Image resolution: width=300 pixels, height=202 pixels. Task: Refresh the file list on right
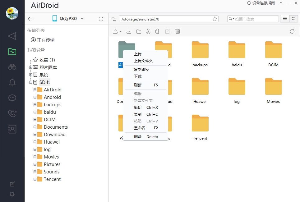[x=292, y=31]
